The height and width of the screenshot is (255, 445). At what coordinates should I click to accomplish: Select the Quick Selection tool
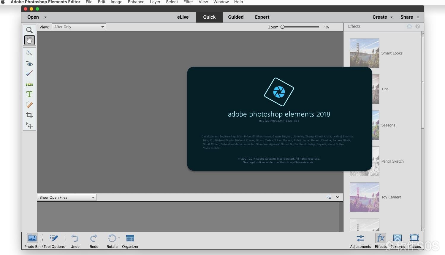[x=29, y=53]
